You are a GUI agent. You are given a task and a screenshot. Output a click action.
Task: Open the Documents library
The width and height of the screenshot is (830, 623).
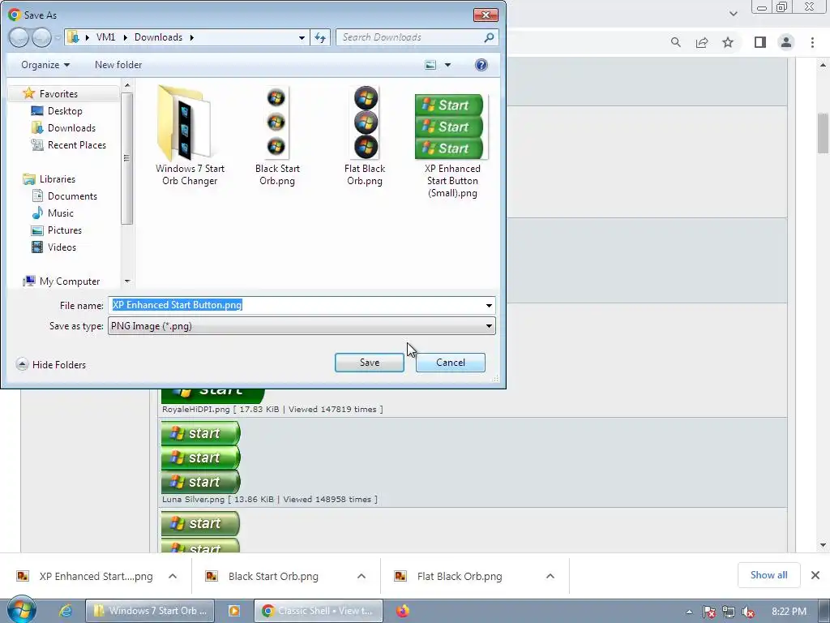(x=72, y=196)
